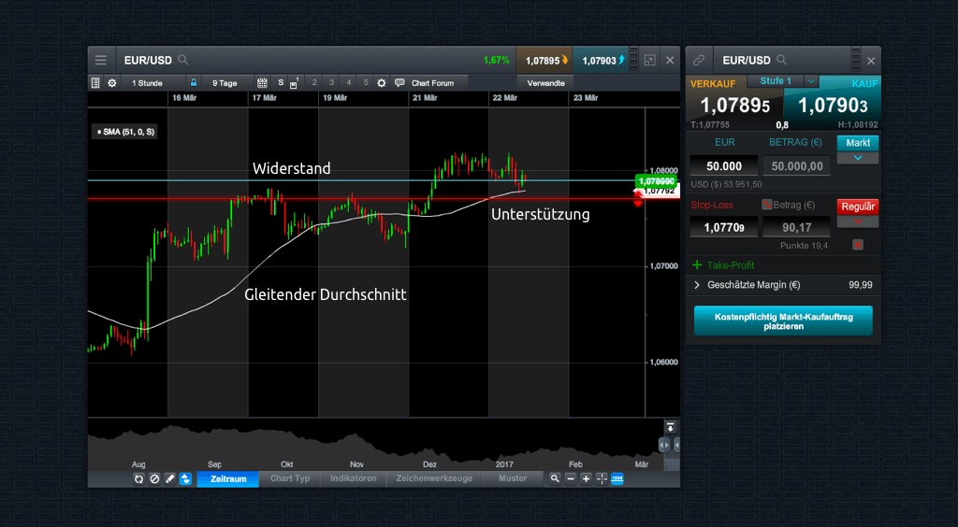958x527 pixels.
Task: Click the overview timeline scrollbar grip
Action: (672, 464)
